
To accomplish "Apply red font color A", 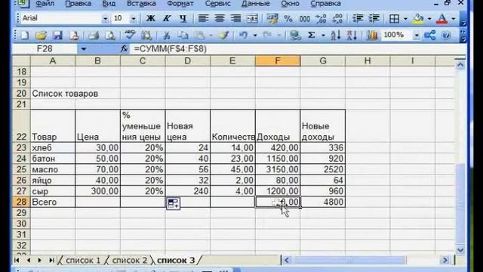I will [x=442, y=18].
